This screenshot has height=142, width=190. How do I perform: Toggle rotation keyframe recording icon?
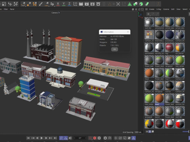[x=120, y=138]
